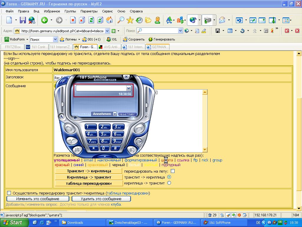Click SoftPhone green call handset button
302x227 pixels.
[x=69, y=128]
